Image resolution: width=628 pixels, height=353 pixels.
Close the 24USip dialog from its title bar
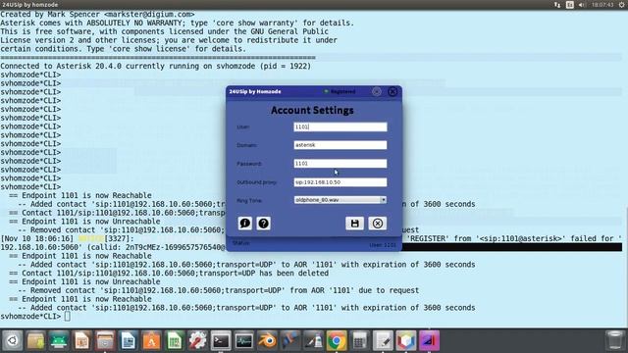pyautogui.click(x=392, y=91)
